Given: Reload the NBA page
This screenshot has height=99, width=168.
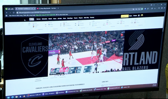Looking at the screenshot, I should (14, 13).
